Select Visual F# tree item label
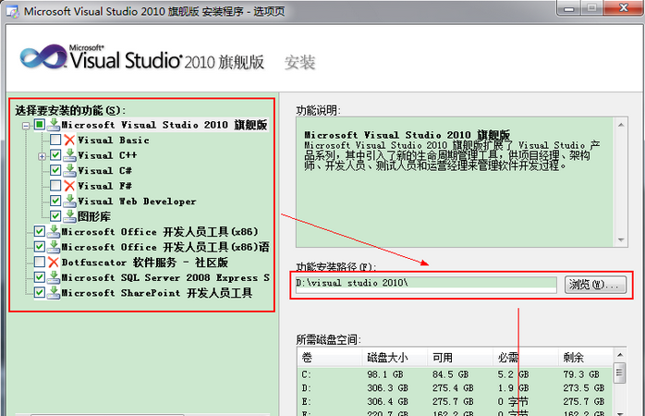 105,186
